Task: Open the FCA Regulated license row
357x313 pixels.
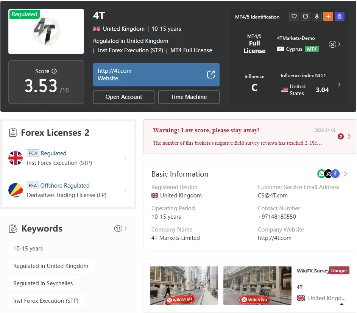Action: [68, 158]
